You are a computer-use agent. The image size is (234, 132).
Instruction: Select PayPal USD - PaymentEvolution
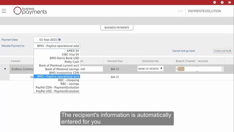coord(57,91)
